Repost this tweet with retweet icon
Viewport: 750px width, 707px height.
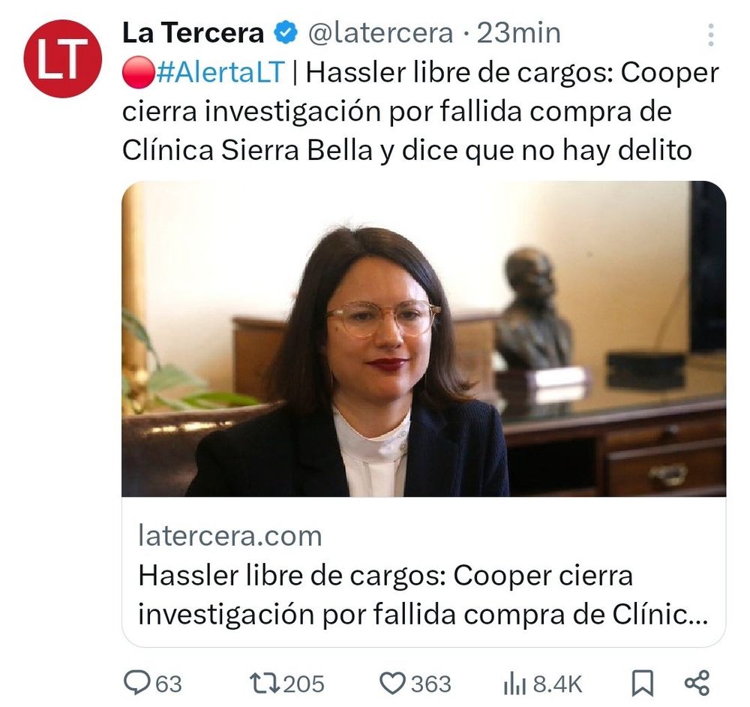[x=265, y=683]
